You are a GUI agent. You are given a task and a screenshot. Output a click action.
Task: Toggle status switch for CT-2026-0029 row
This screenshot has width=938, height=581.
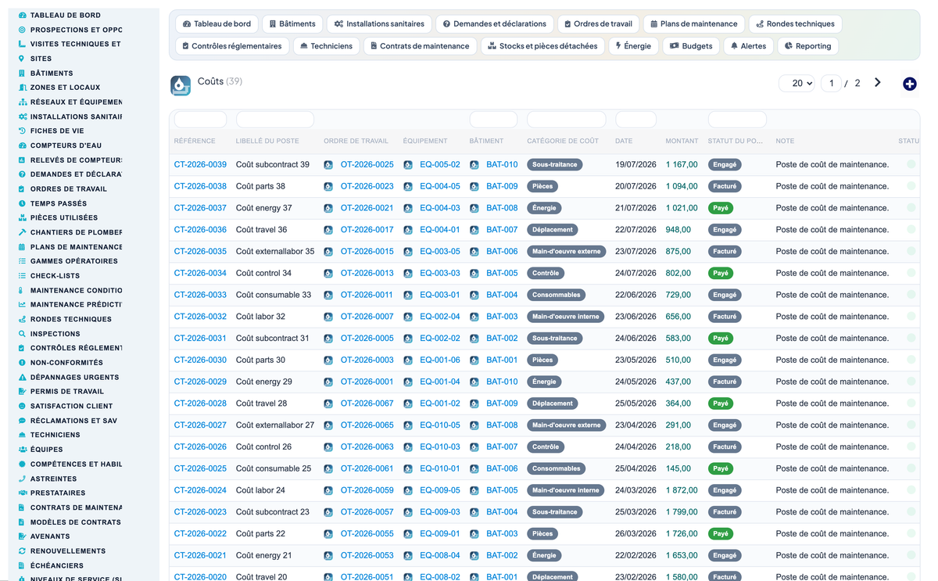pyautogui.click(x=911, y=382)
